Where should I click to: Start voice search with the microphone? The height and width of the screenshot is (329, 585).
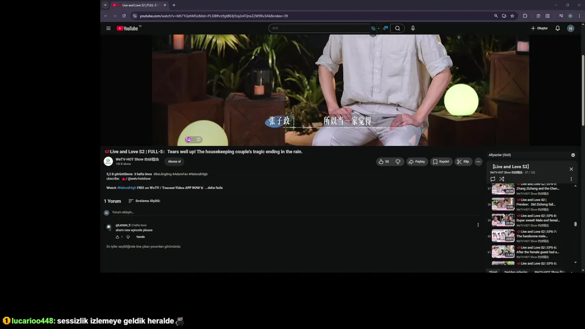[x=413, y=28]
